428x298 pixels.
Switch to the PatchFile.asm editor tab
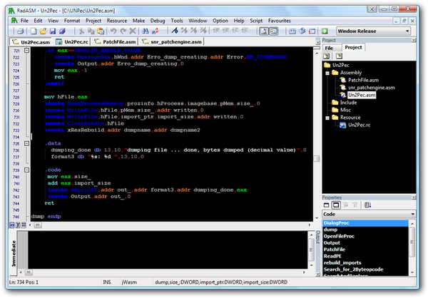coord(115,42)
